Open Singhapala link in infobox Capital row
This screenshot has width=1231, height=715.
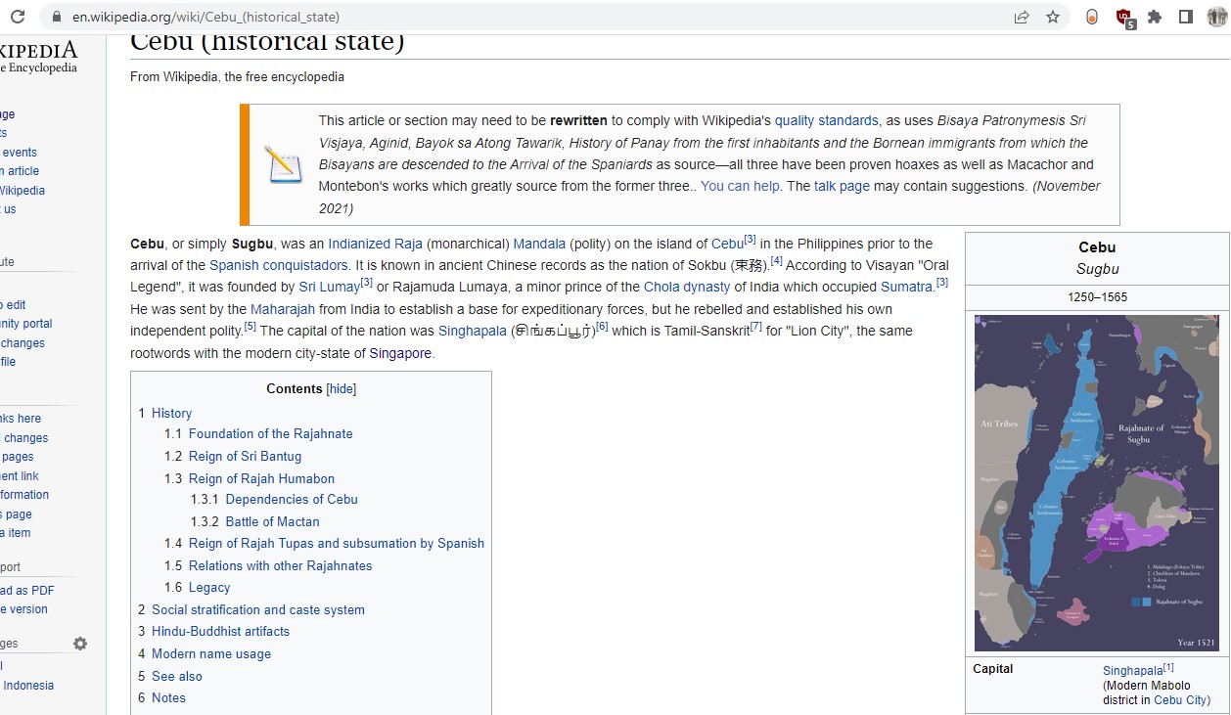1132,671
